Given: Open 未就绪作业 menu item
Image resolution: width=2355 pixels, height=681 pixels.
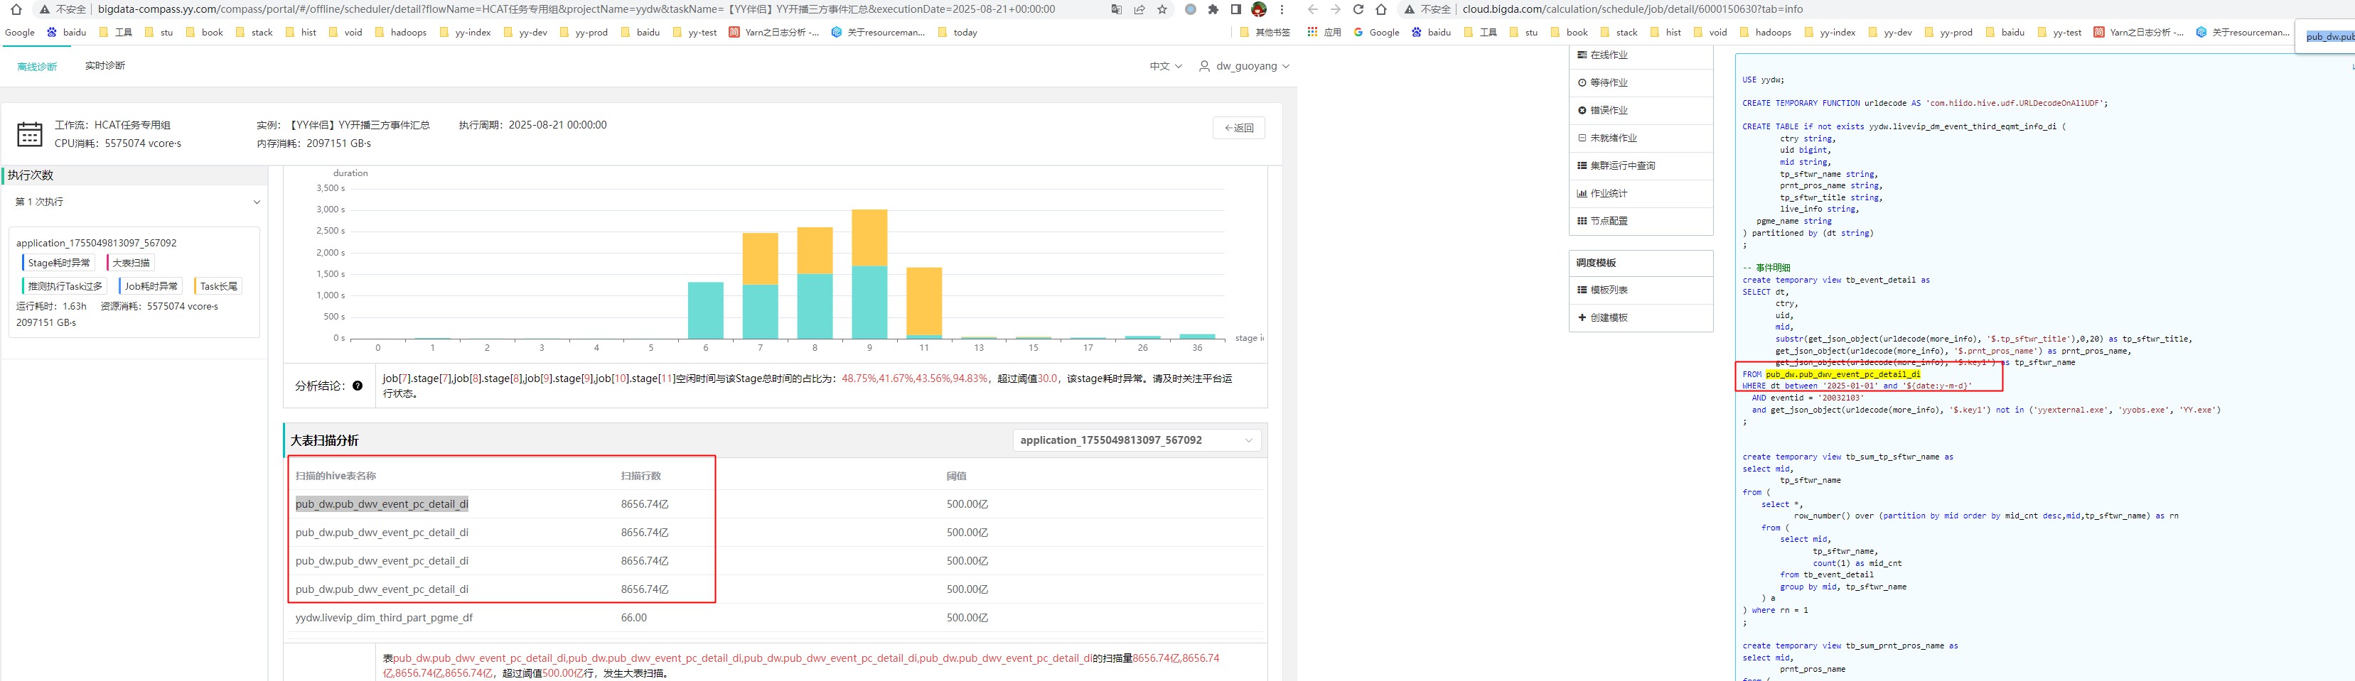Looking at the screenshot, I should point(1641,138).
